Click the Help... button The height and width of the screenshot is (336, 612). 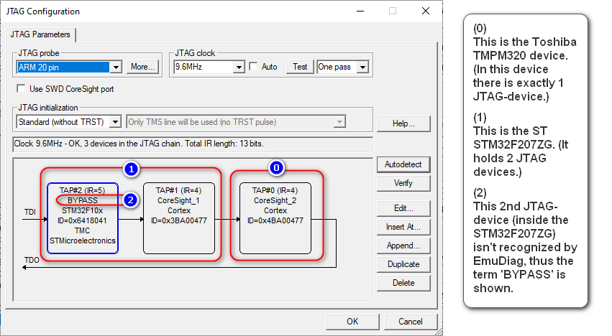(403, 123)
